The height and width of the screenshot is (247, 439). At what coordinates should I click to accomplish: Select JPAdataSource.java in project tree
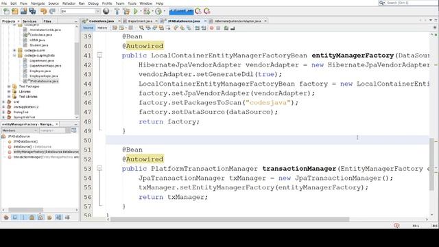[x=44, y=81]
